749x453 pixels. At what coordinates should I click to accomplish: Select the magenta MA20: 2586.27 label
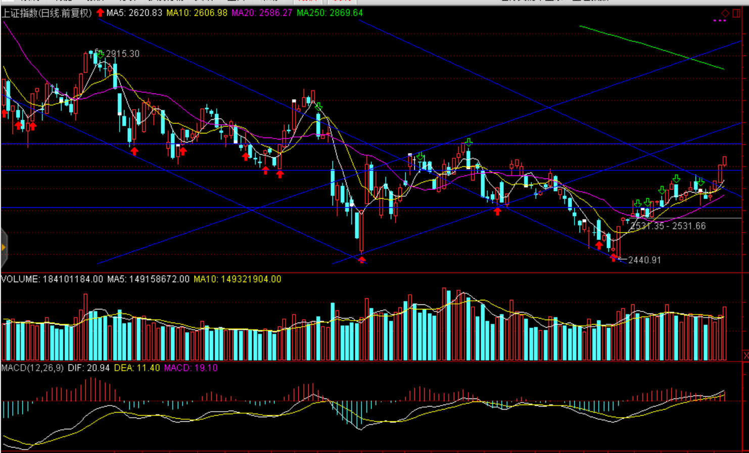point(262,13)
